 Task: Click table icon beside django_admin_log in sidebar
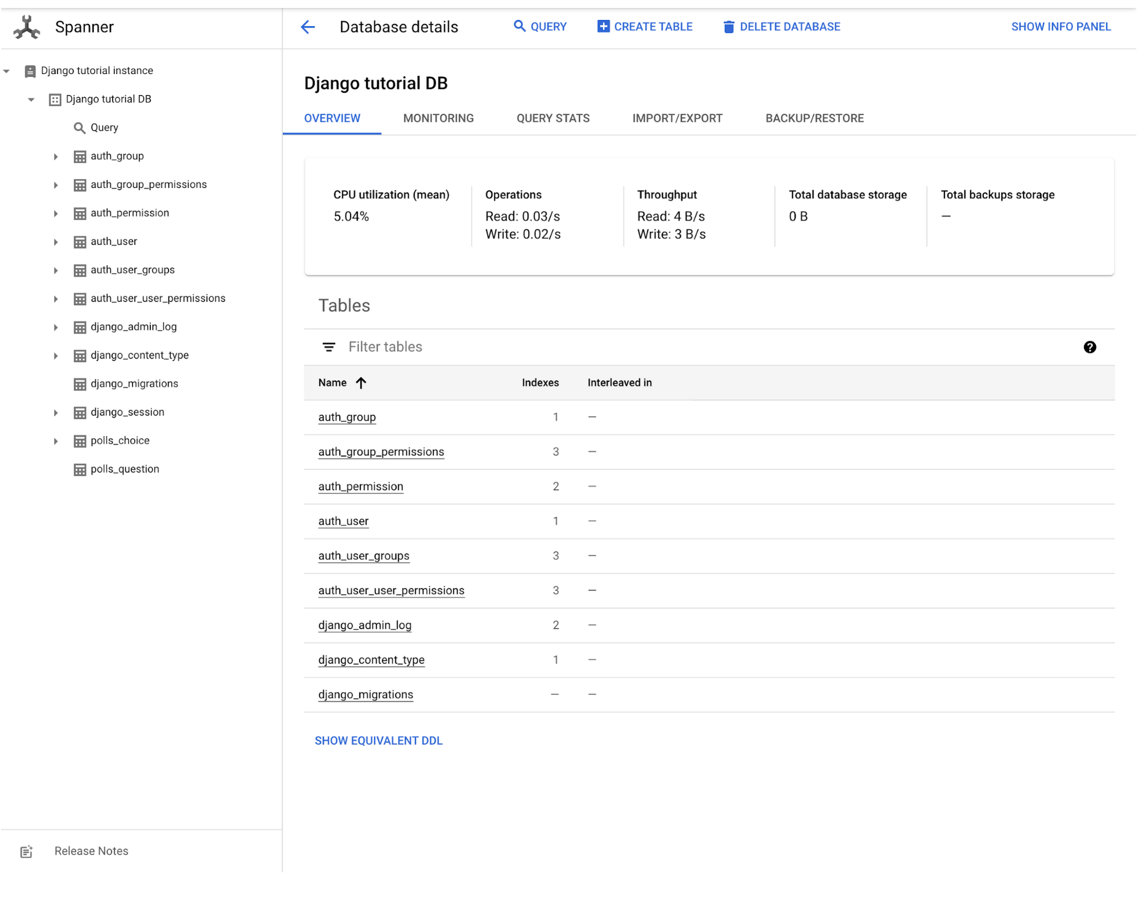[80, 327]
